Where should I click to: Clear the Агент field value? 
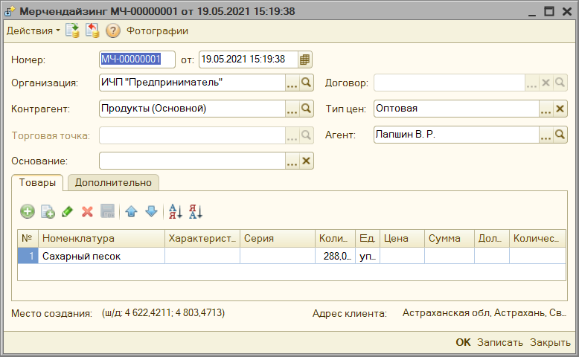click(x=560, y=135)
